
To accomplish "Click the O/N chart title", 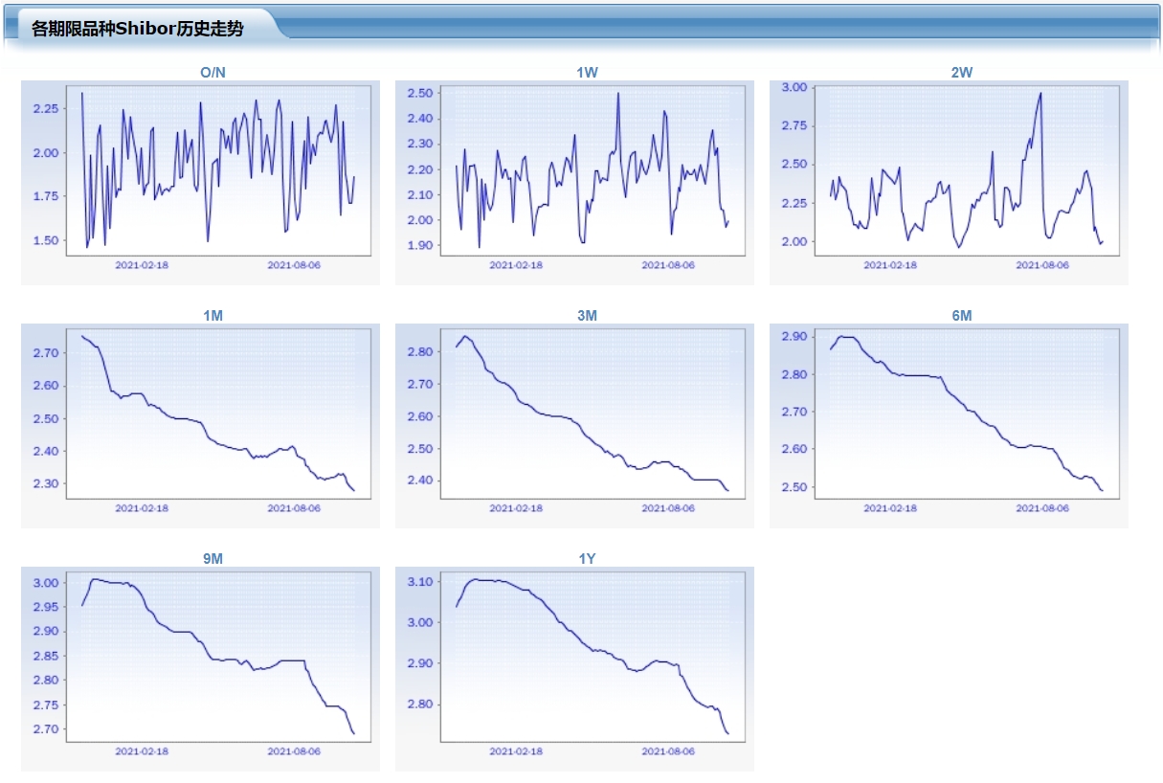I will [212, 73].
